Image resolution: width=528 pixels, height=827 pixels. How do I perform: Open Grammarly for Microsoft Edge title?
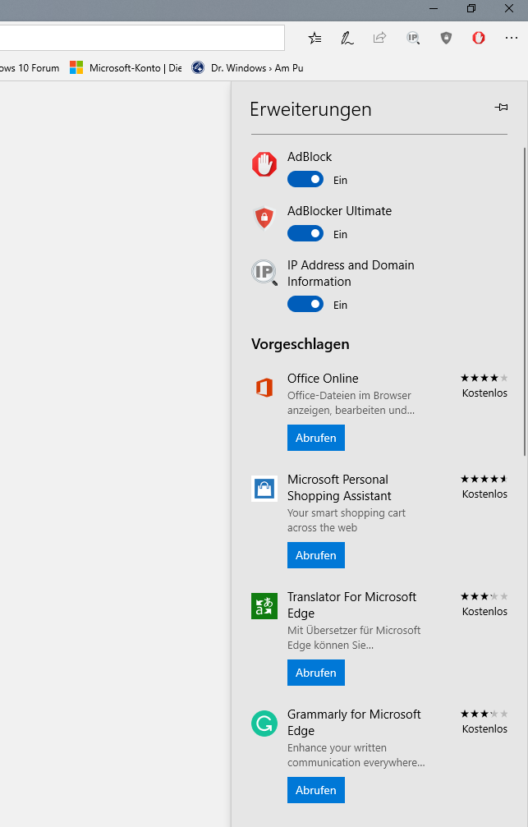click(x=354, y=723)
